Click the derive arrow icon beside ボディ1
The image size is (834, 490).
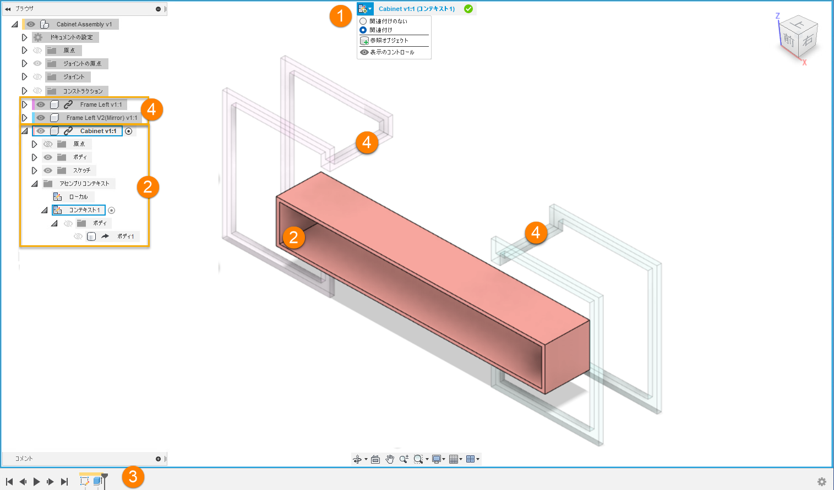pos(105,236)
